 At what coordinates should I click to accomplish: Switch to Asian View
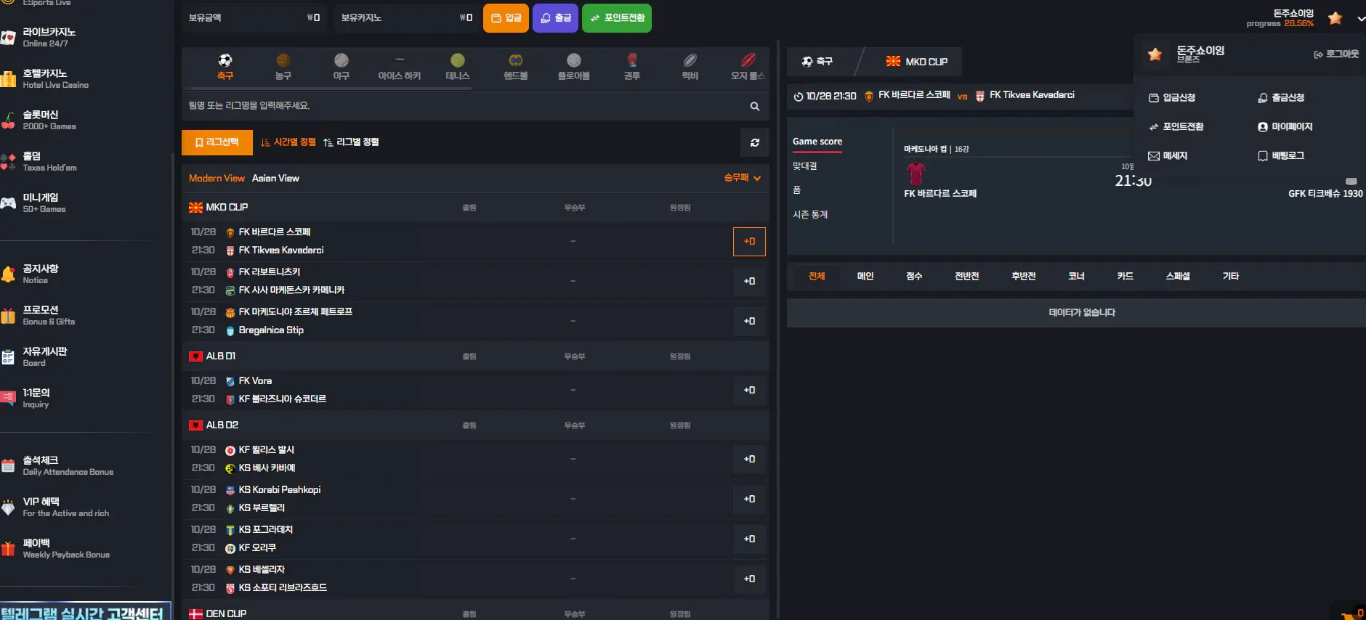pos(275,179)
